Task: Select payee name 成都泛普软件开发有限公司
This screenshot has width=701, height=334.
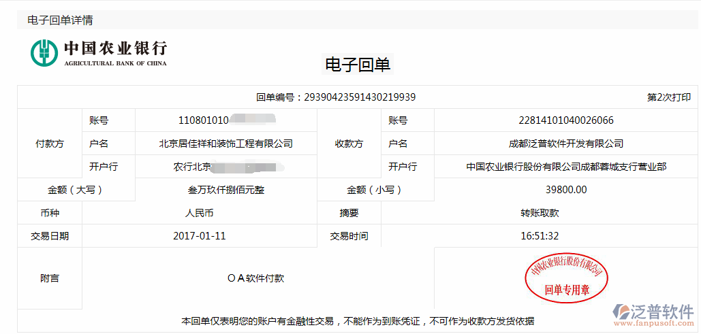Action: 566,144
